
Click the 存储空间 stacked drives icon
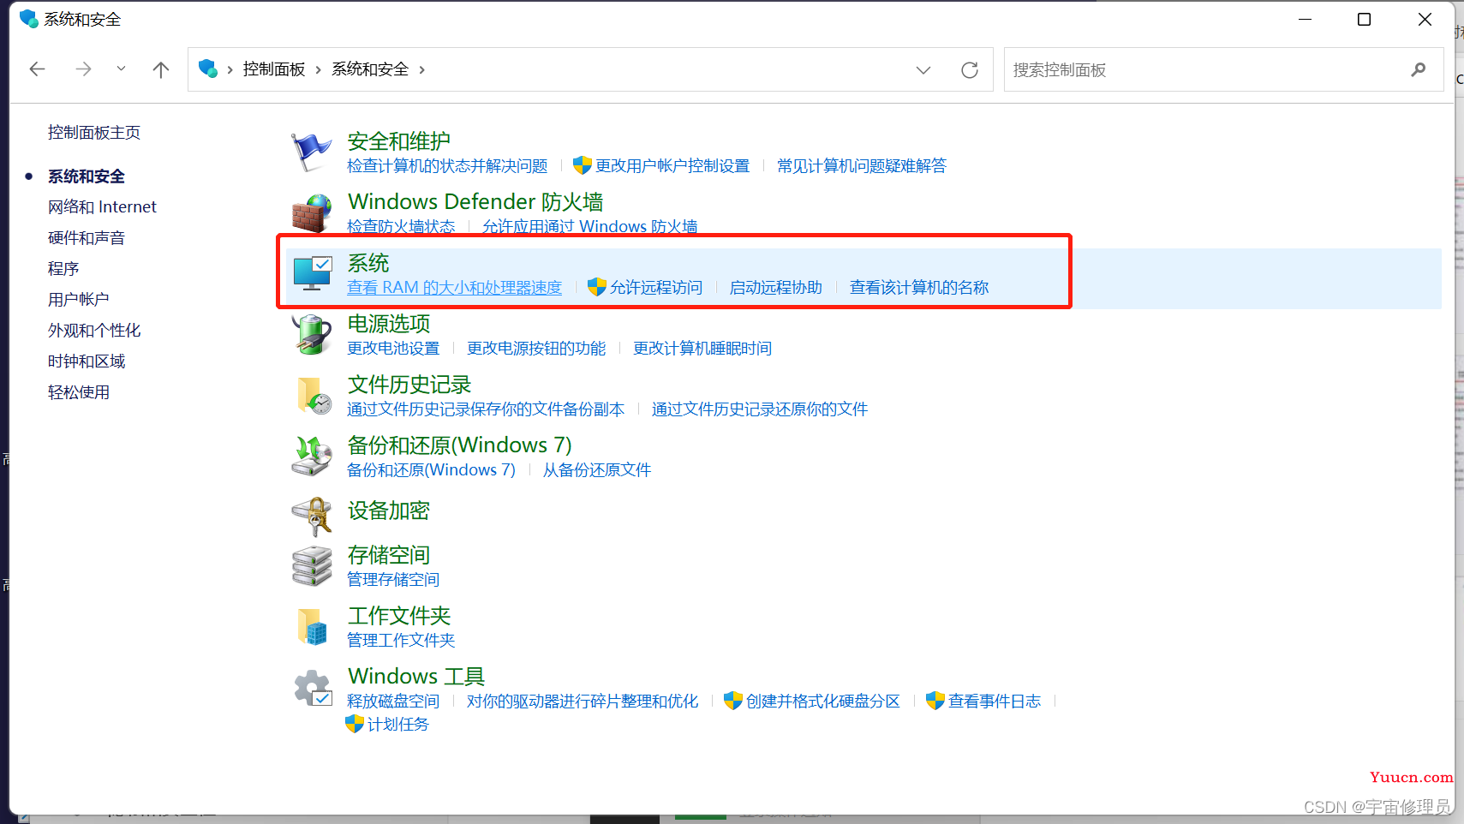[311, 566]
